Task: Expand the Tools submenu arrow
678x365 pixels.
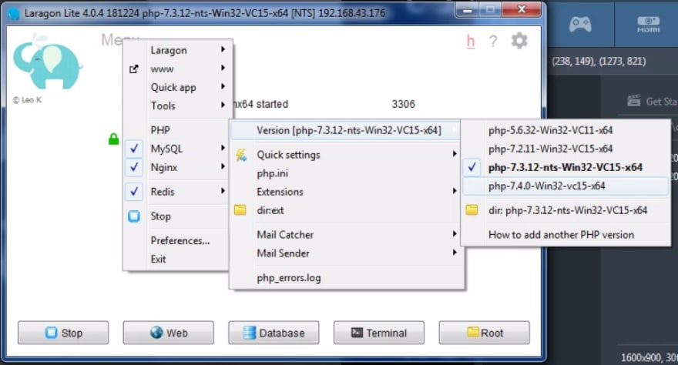Action: (223, 105)
